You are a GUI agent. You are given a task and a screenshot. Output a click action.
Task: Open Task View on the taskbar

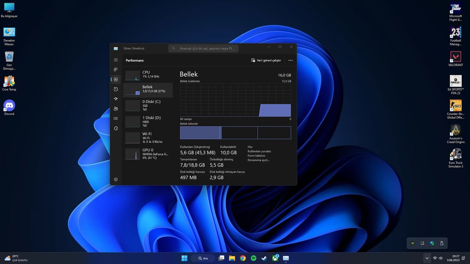(221, 258)
